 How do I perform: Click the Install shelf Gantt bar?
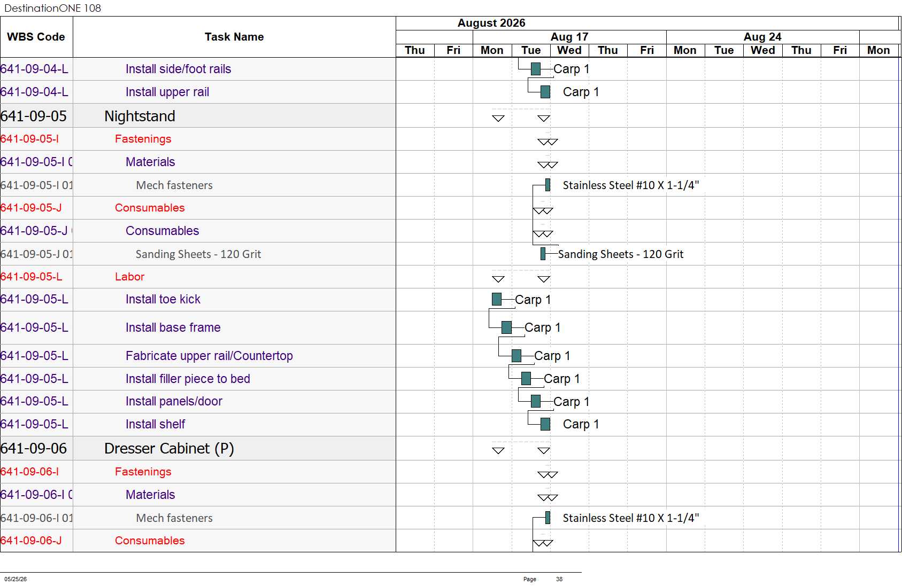545,424
